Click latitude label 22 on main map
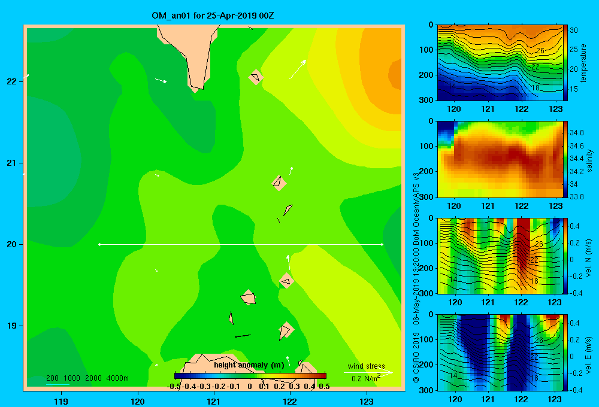This screenshot has width=599, height=407. [12, 81]
